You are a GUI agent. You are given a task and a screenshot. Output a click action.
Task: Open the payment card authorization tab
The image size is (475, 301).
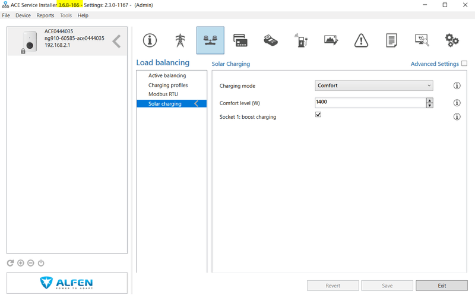coord(240,40)
